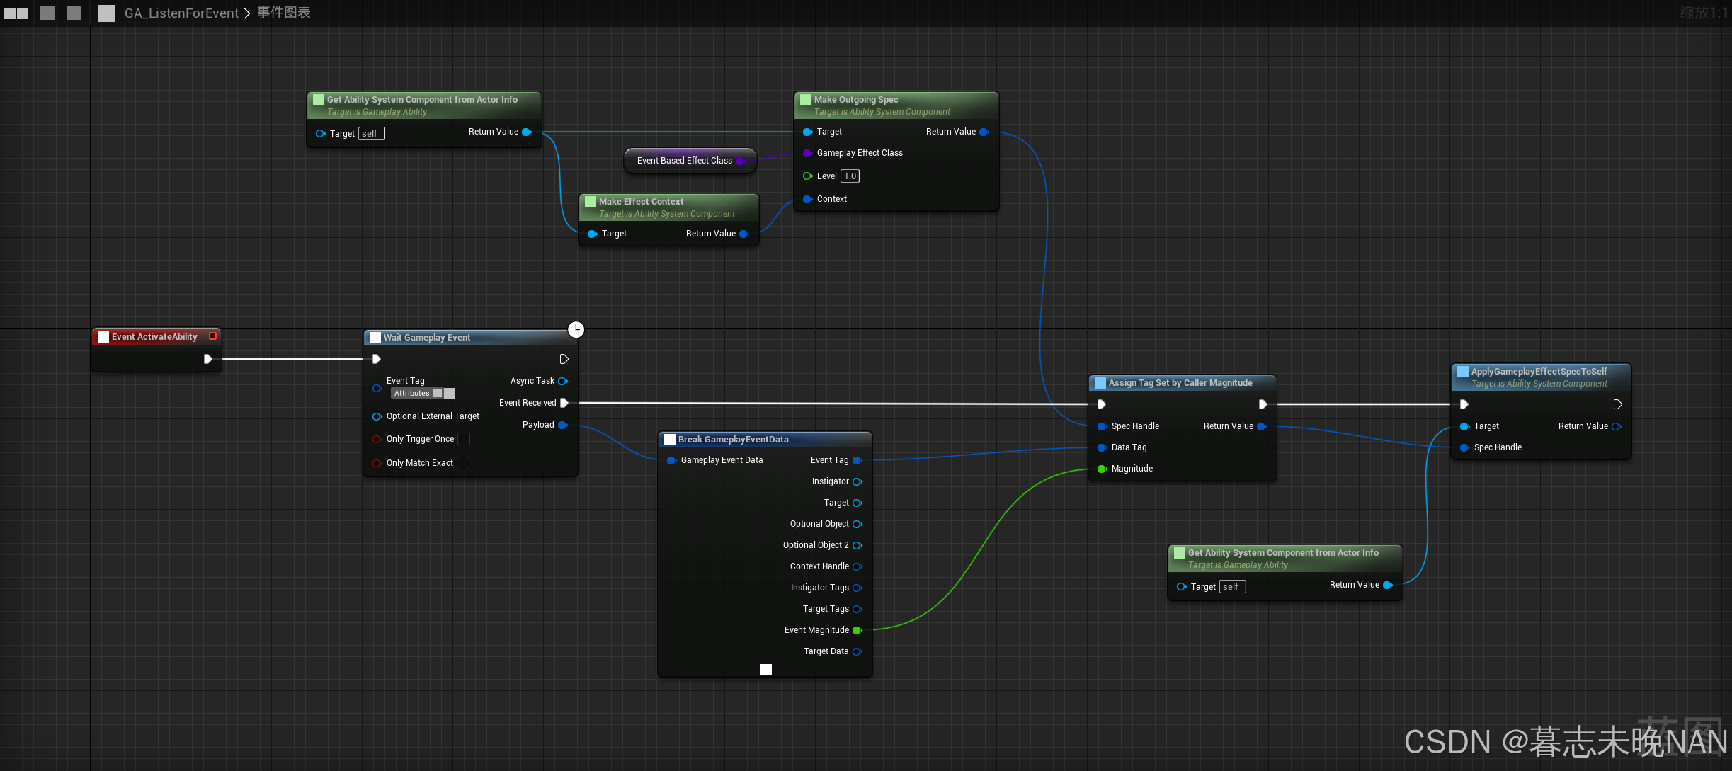Click the Payload output pin on Wait Gameplay Event

564,424
